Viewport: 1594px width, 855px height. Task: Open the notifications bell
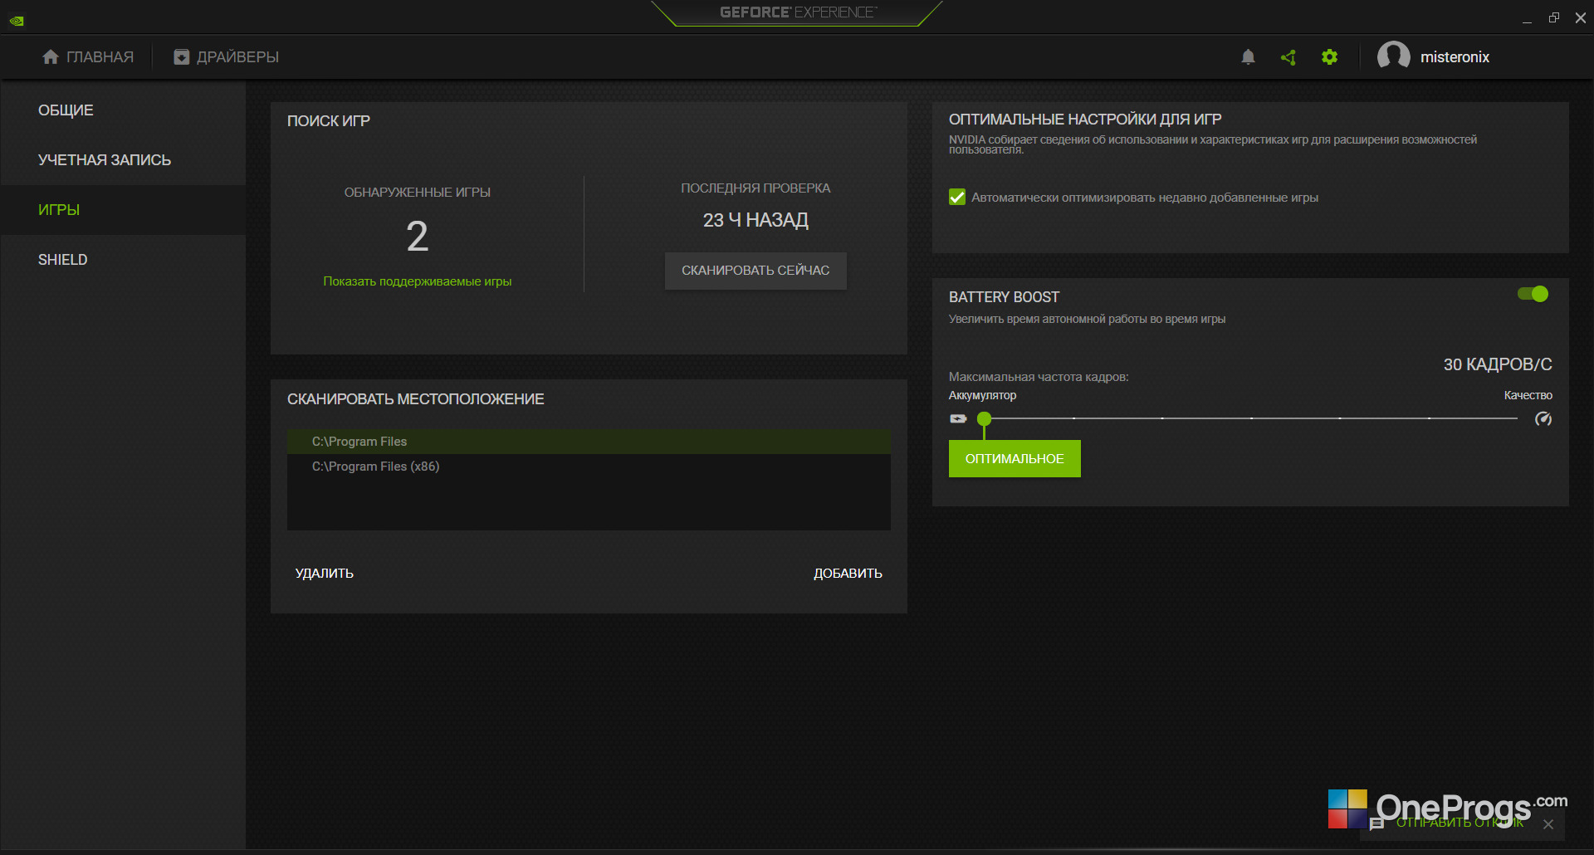tap(1248, 56)
